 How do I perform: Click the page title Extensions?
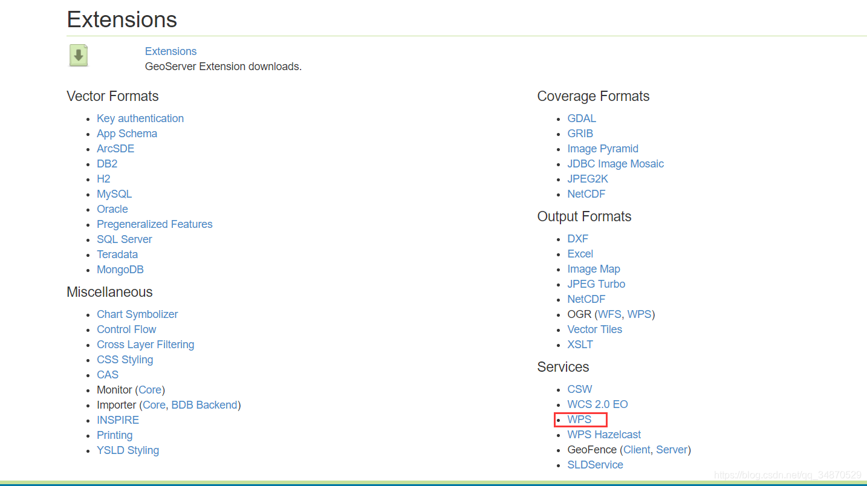(122, 19)
